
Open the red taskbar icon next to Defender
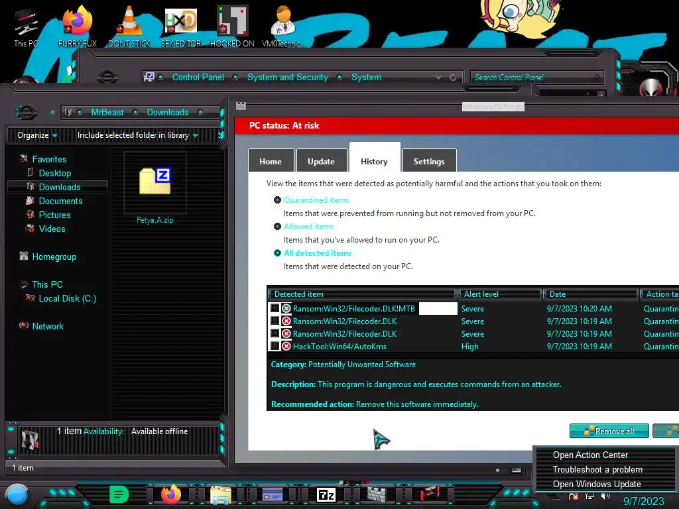(x=429, y=493)
